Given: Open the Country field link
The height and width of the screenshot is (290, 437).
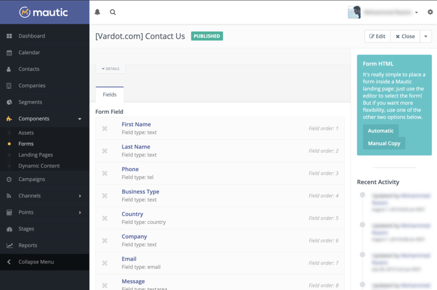Looking at the screenshot, I should click(x=132, y=214).
